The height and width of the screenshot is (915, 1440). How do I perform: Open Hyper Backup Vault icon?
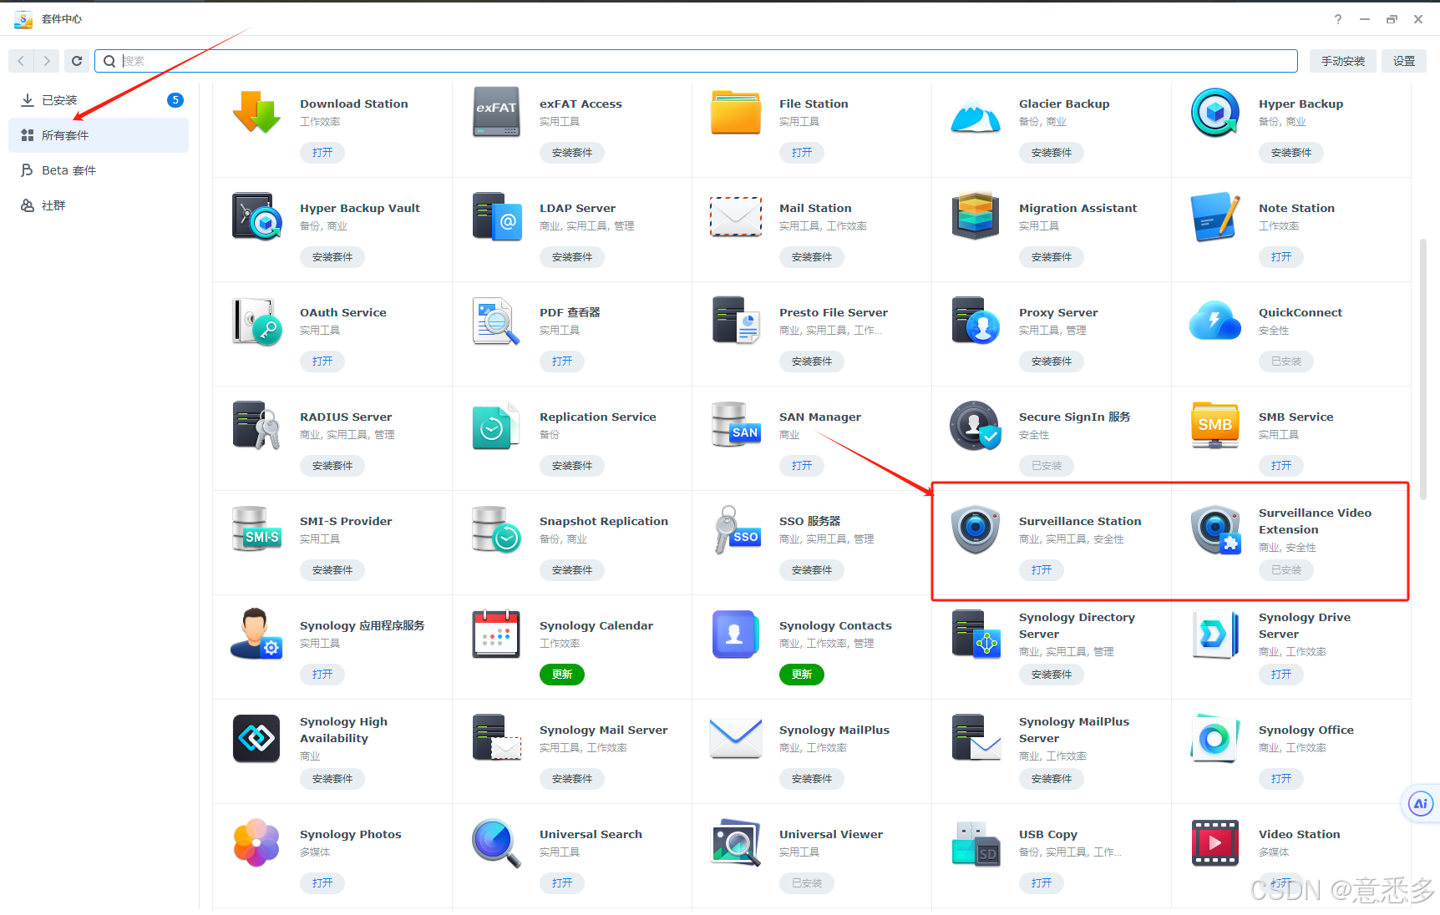(256, 216)
